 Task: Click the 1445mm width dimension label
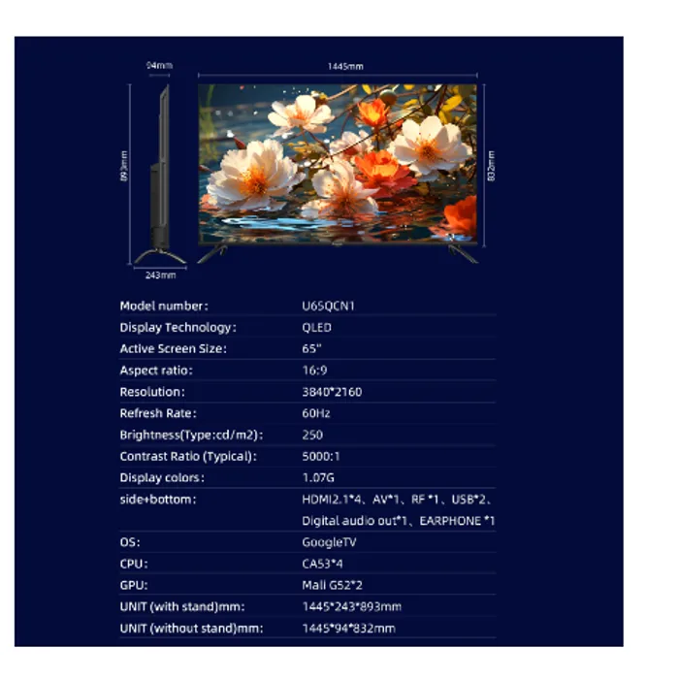(x=345, y=66)
